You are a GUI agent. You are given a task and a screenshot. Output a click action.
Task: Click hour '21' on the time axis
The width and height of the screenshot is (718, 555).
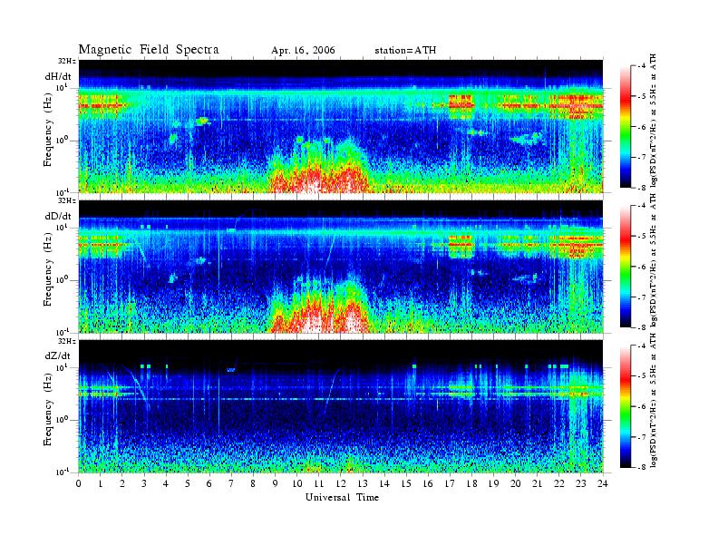point(538,484)
